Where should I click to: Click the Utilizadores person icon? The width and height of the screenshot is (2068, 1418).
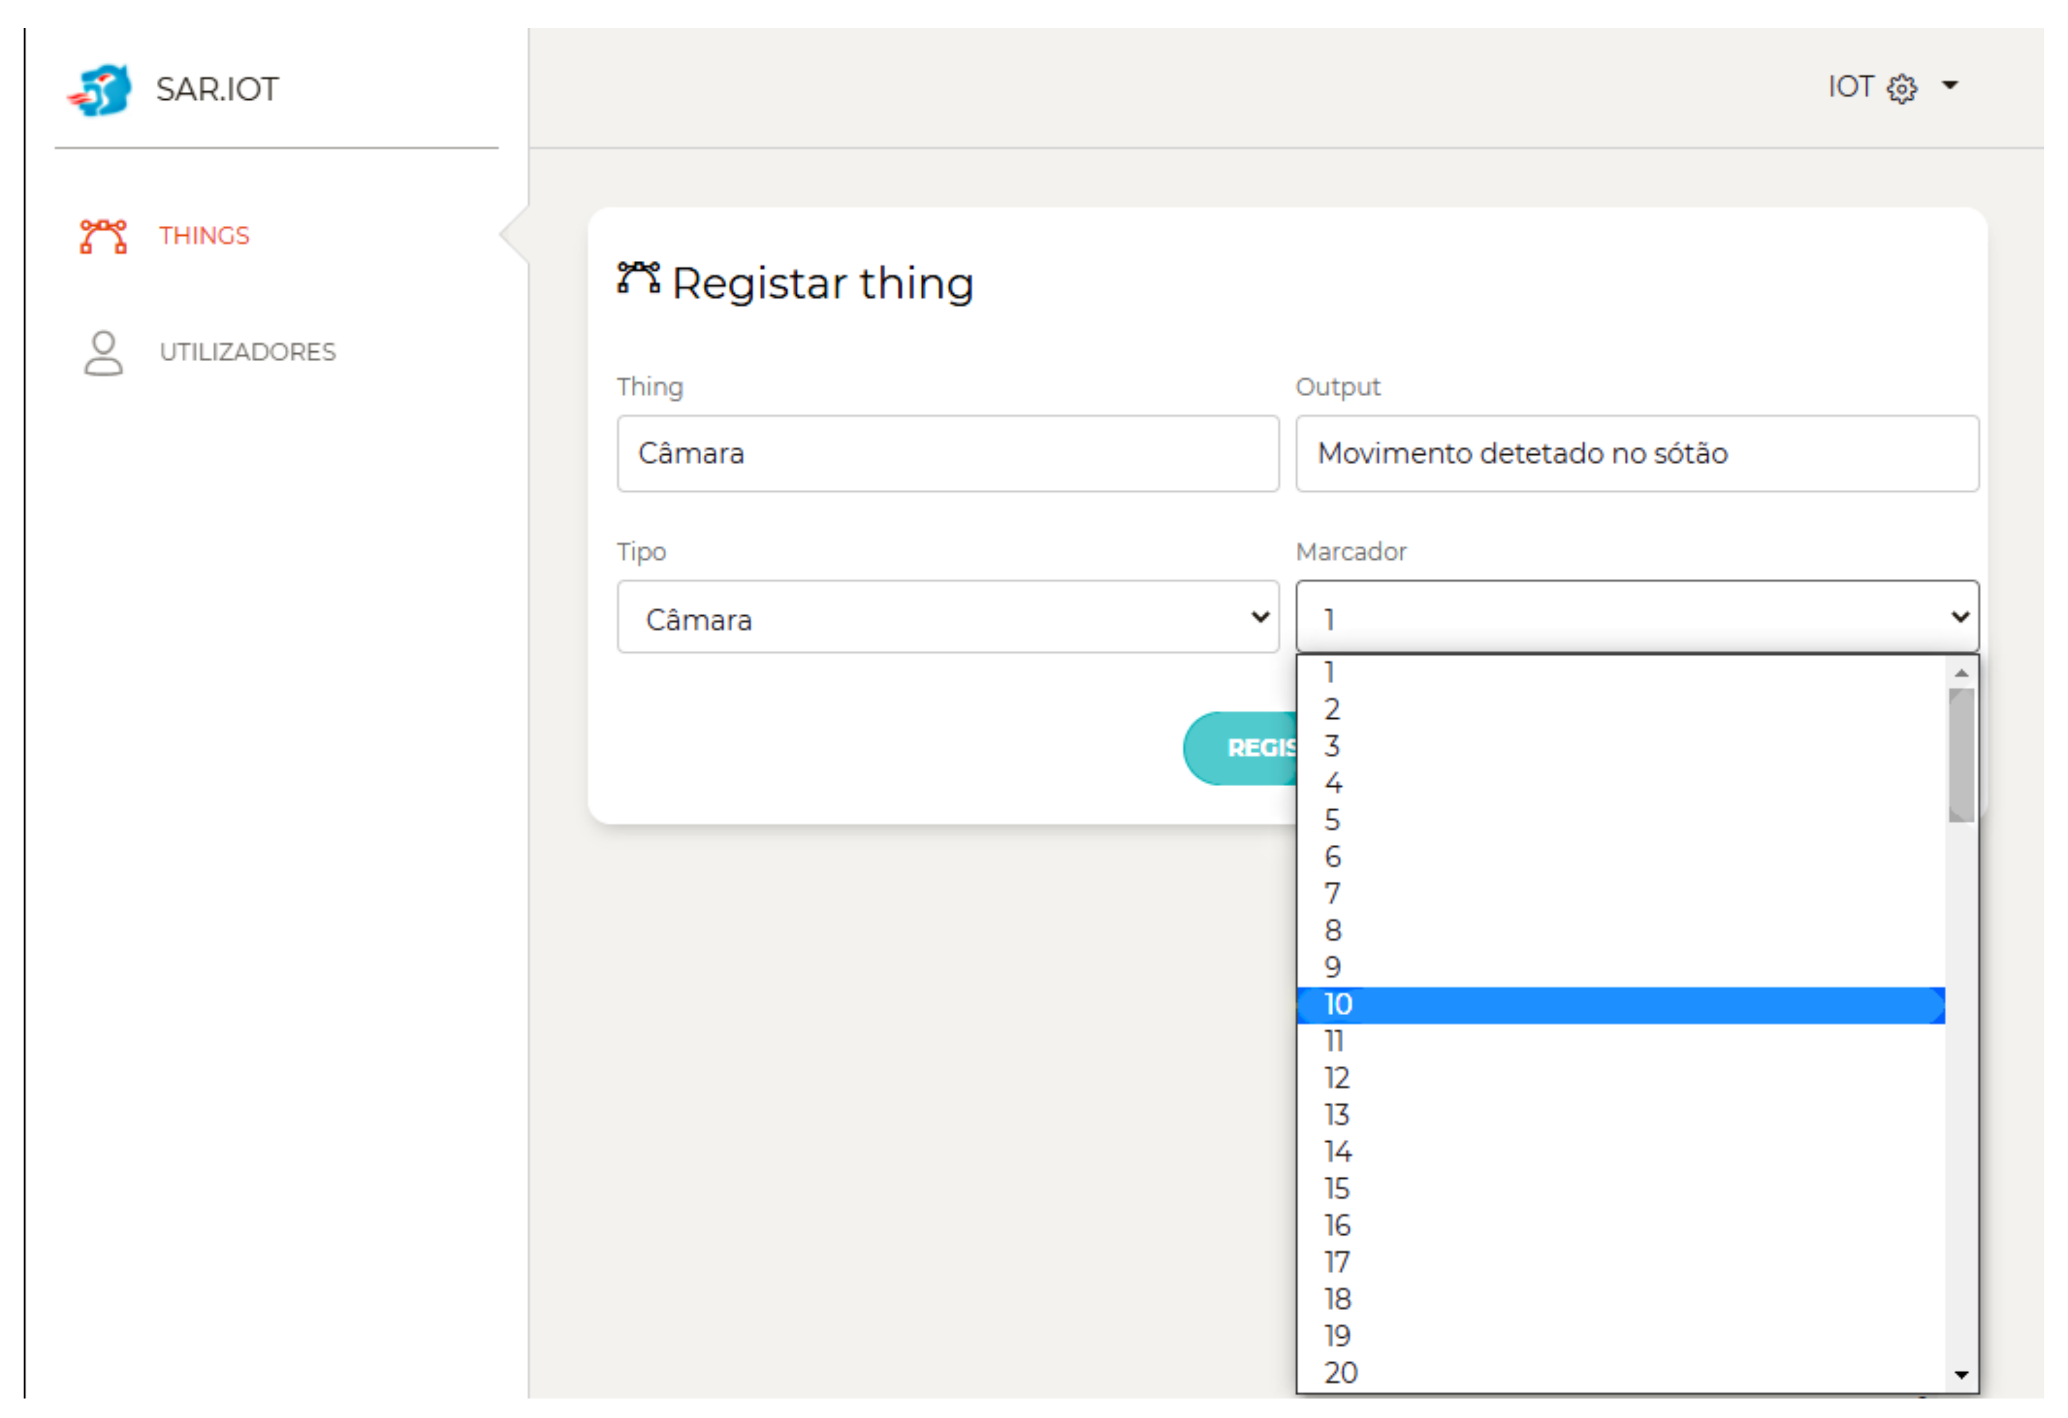click(103, 353)
